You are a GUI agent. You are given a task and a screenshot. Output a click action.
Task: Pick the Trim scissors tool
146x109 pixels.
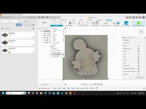click(70, 23)
